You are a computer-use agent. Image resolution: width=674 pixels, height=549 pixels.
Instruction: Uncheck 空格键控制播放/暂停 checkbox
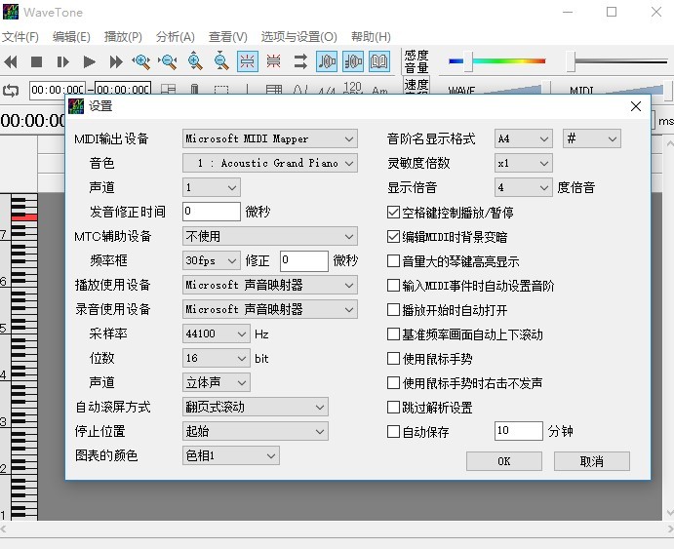(x=393, y=212)
